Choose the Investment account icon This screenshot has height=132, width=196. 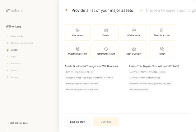[x=77, y=49]
